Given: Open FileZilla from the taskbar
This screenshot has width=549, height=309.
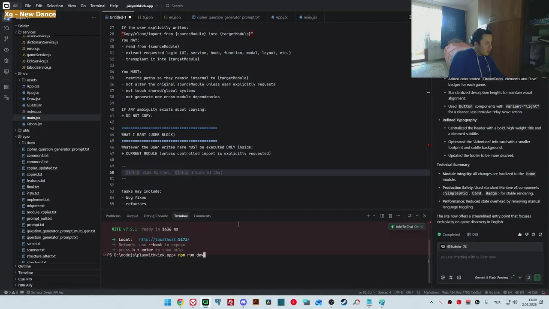Looking at the screenshot, I should click(x=231, y=302).
